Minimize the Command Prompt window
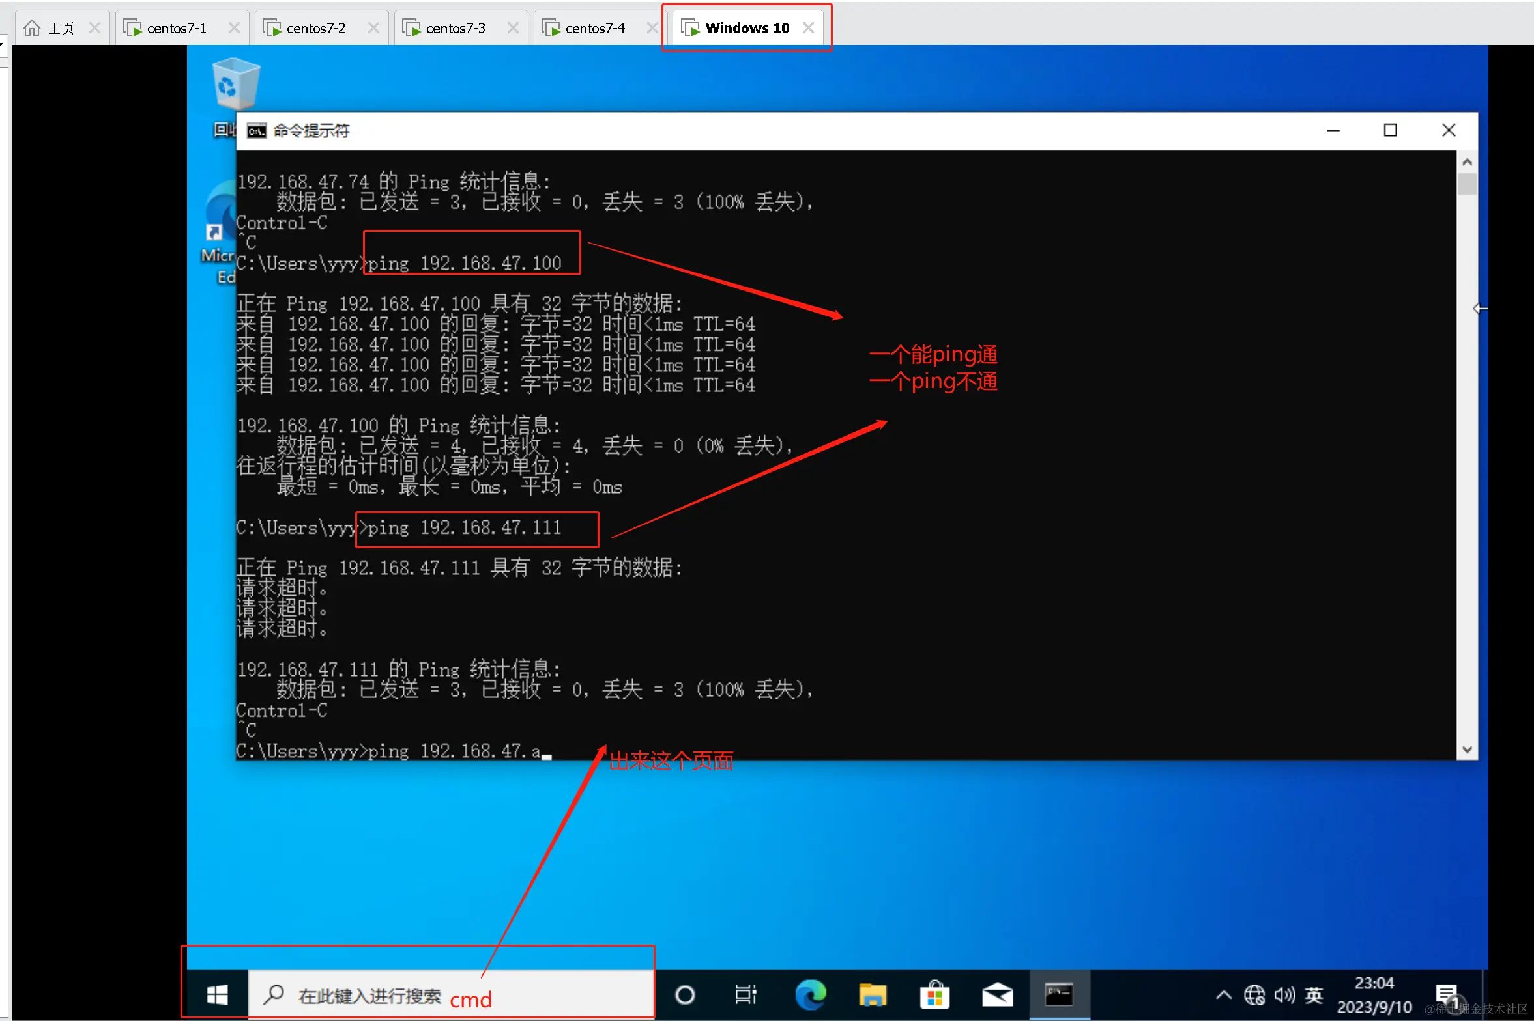 pyautogui.click(x=1333, y=131)
